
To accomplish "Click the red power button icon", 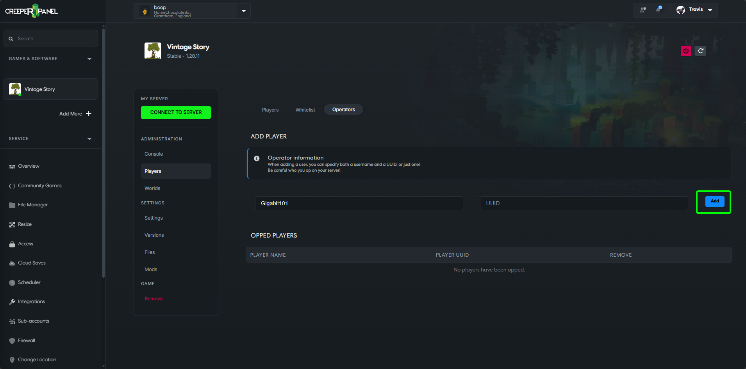I will pyautogui.click(x=686, y=51).
